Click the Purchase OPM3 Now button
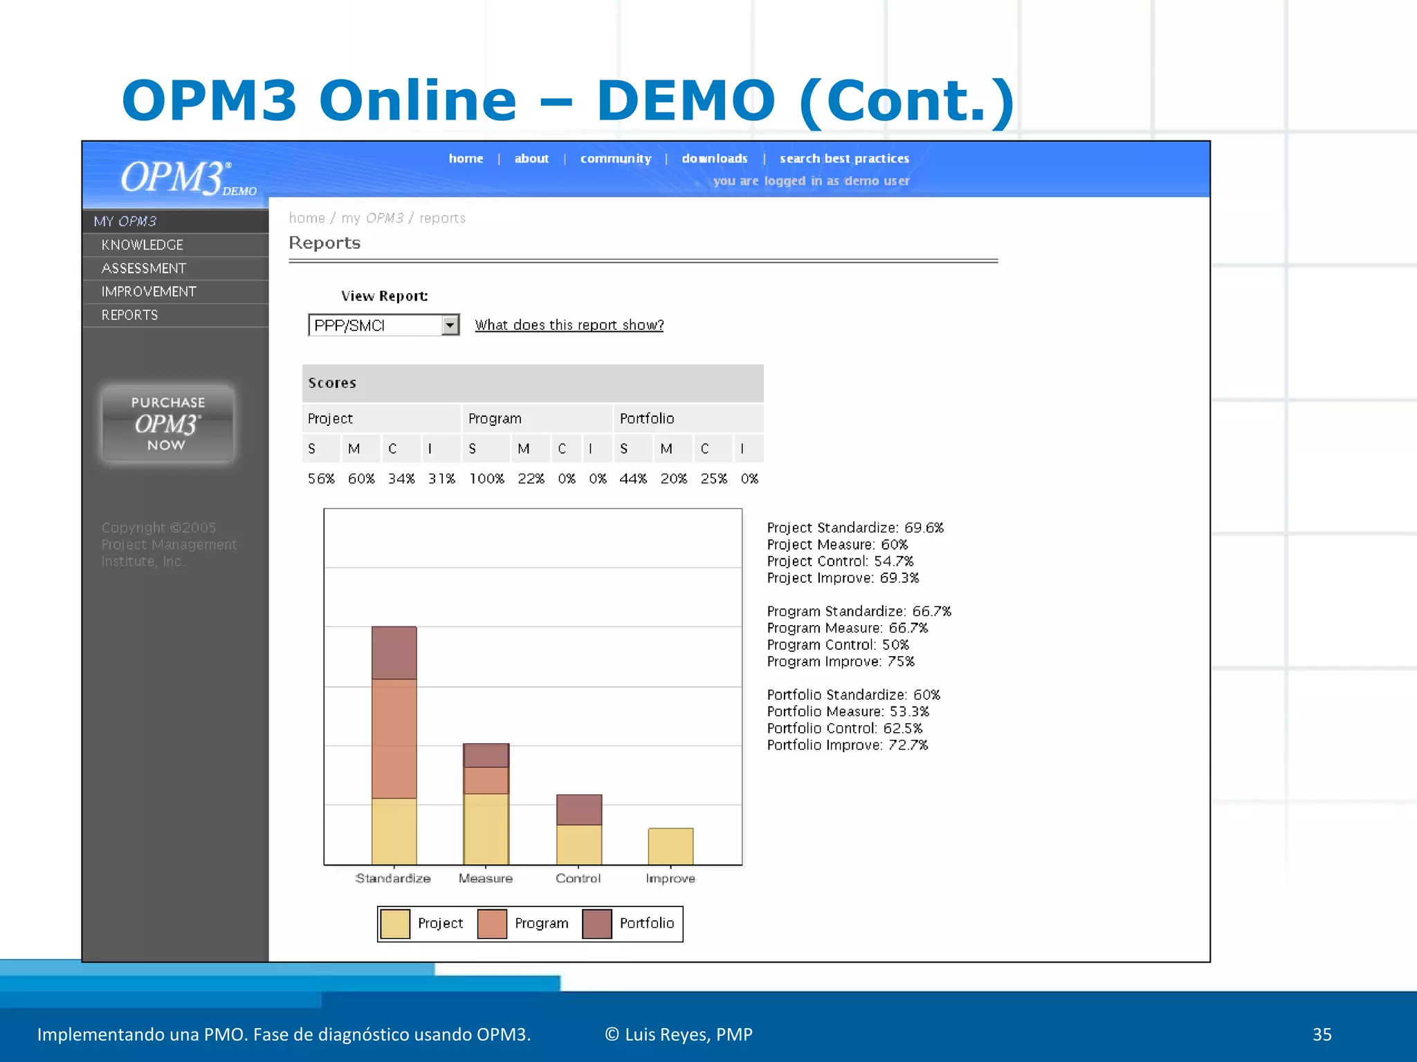1417x1062 pixels. [167, 423]
